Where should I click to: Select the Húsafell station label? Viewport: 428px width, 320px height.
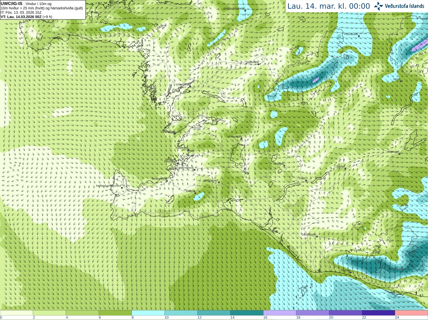(252, 62)
